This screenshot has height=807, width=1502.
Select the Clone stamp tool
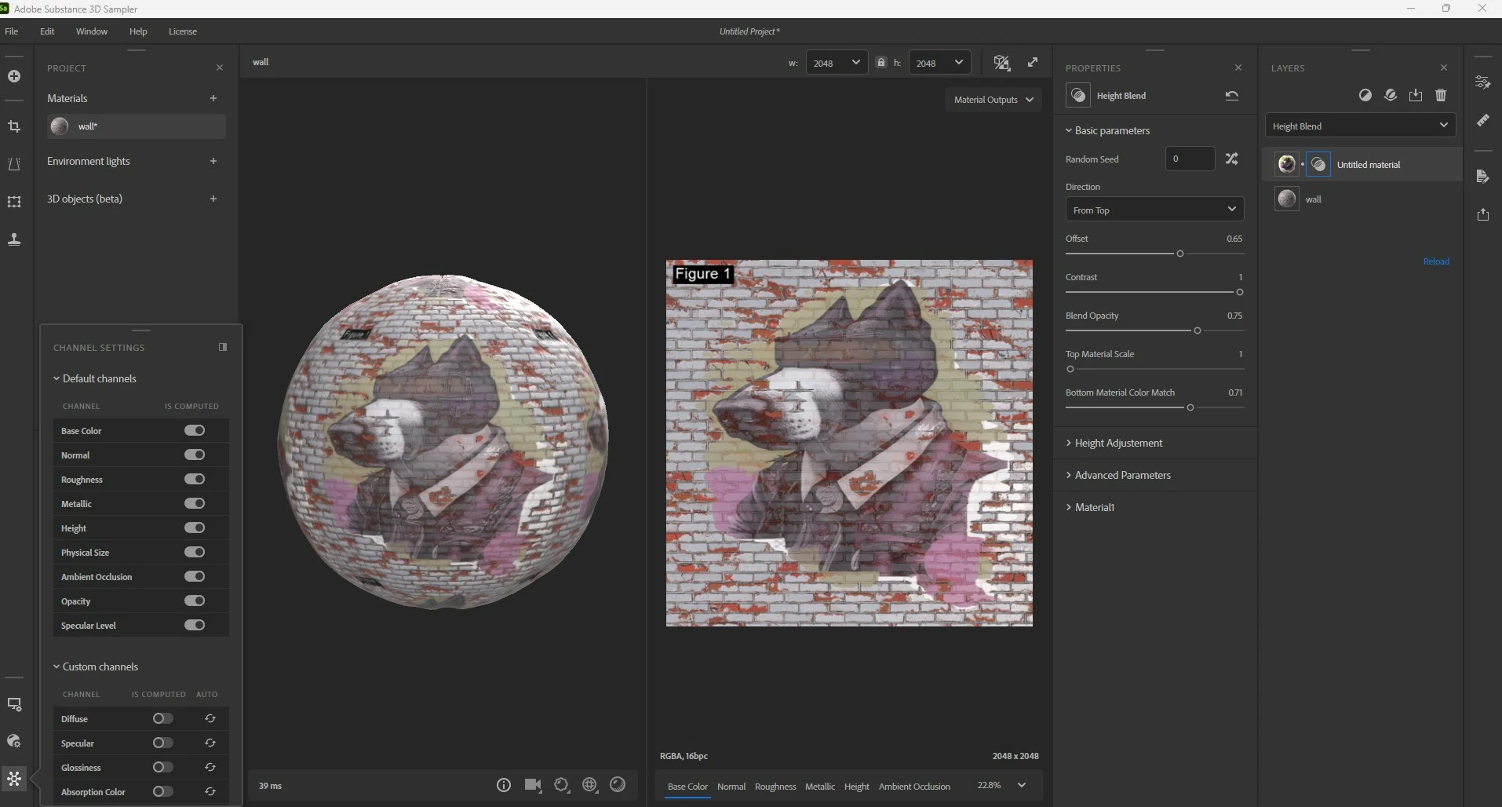pyautogui.click(x=13, y=239)
